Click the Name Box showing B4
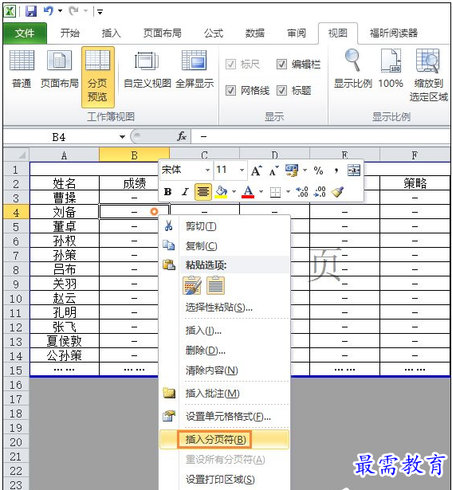Viewport: 452px width, 490px height. point(60,137)
